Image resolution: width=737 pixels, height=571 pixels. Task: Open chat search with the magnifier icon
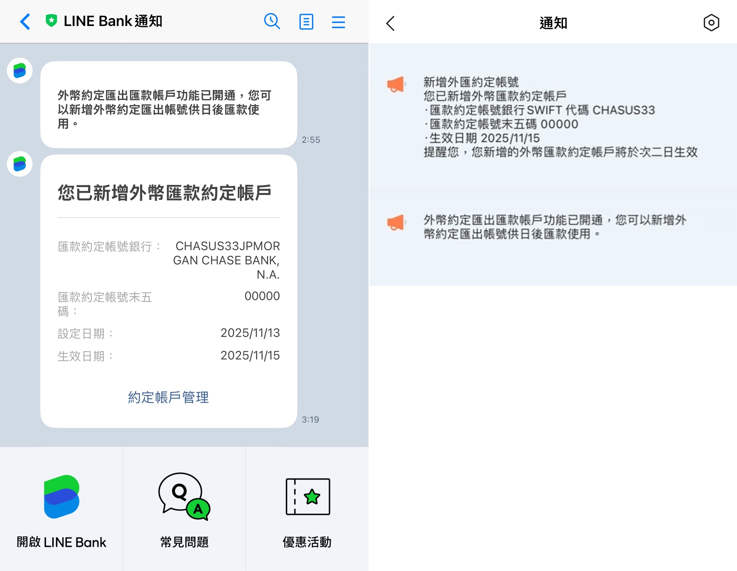[x=272, y=22]
